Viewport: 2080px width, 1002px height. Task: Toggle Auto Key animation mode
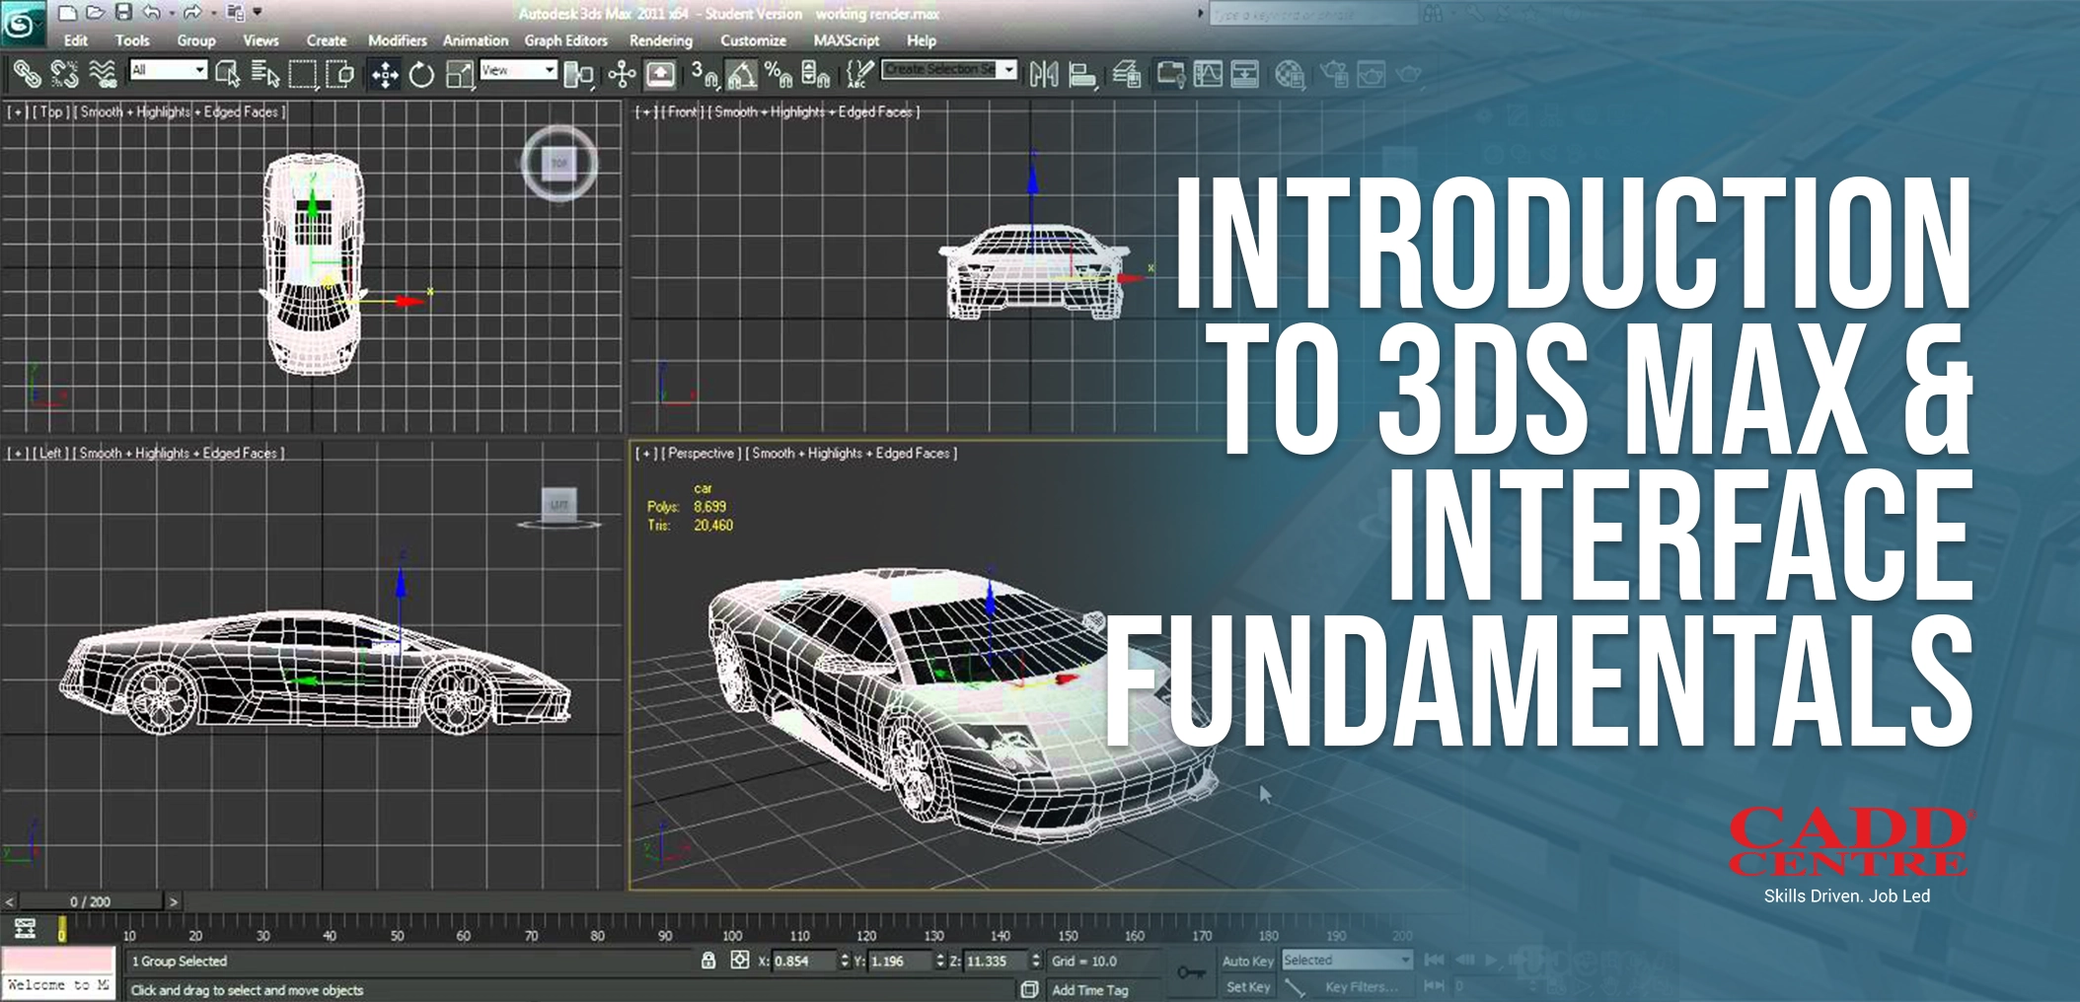(1247, 961)
